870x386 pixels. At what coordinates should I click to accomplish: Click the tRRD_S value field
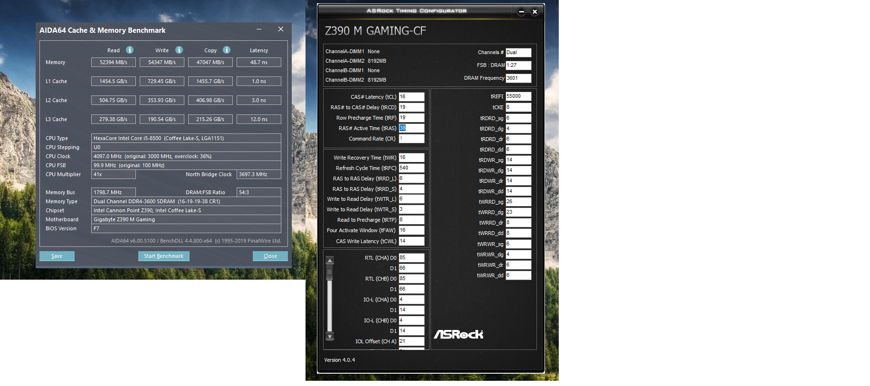pos(411,189)
